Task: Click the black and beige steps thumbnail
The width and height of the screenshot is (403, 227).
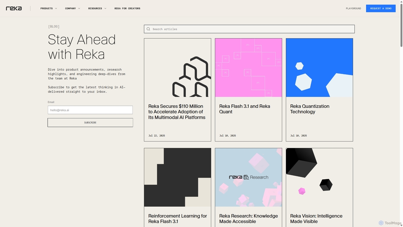Action: 178,178
